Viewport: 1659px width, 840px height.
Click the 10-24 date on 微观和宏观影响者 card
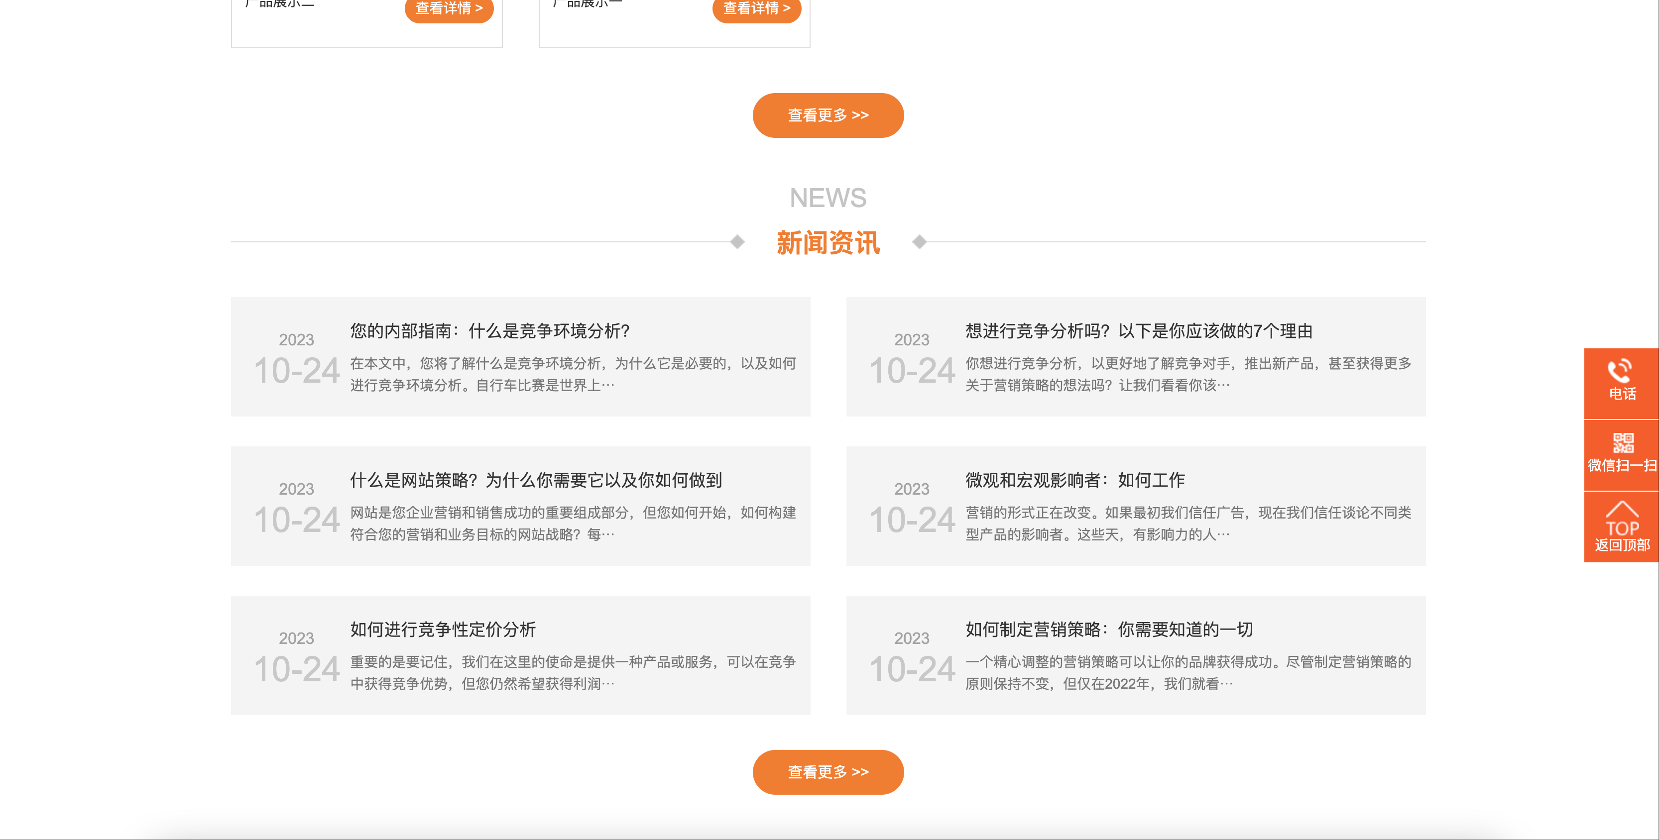912,520
